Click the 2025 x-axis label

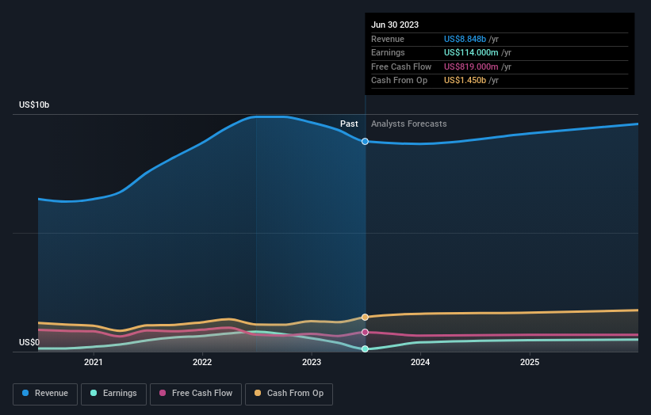tap(530, 362)
